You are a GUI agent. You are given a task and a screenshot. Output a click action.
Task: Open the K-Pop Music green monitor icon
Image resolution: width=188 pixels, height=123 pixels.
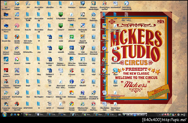61,16
